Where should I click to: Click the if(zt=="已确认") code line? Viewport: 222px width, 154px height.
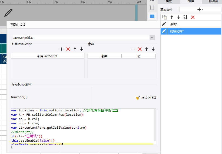[26, 136]
